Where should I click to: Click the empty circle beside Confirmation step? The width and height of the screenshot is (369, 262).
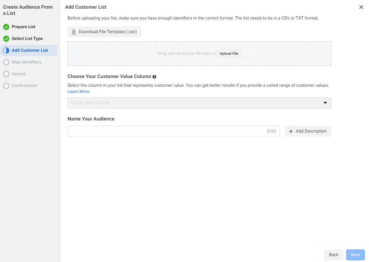click(x=6, y=86)
